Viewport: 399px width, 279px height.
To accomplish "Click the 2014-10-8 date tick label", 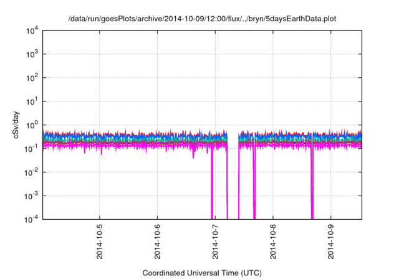I will click(273, 242).
